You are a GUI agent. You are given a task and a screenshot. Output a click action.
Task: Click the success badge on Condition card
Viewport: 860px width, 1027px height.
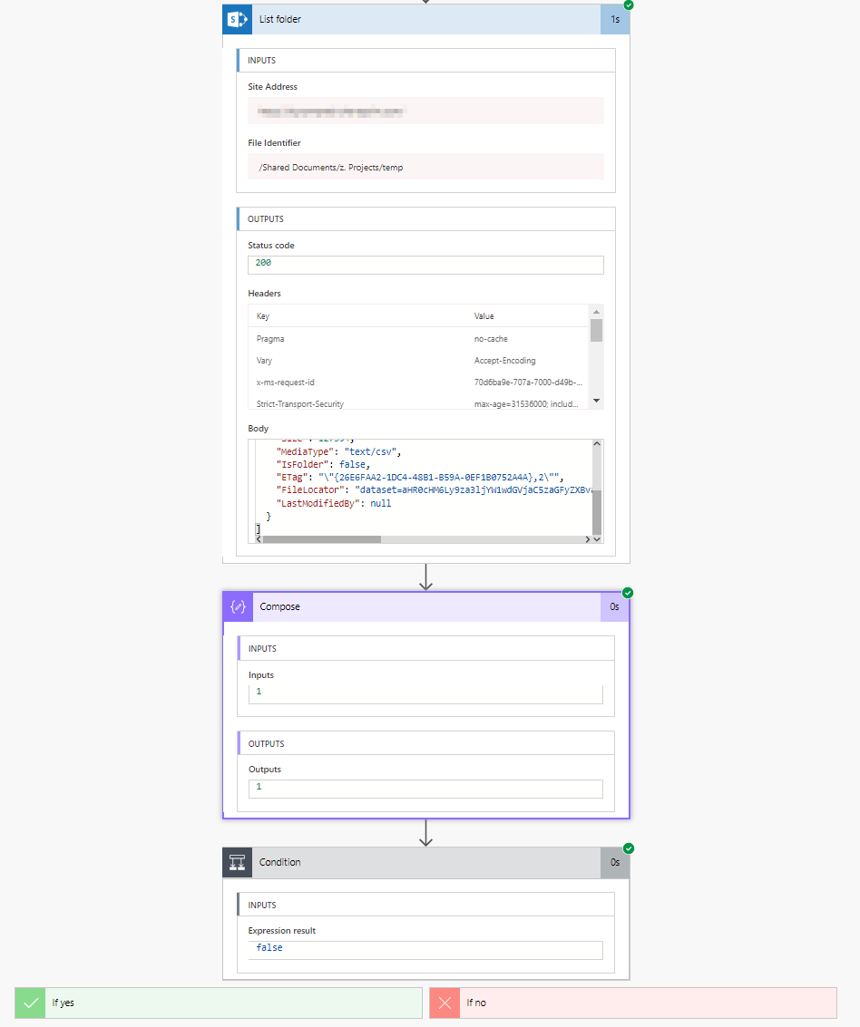click(629, 848)
